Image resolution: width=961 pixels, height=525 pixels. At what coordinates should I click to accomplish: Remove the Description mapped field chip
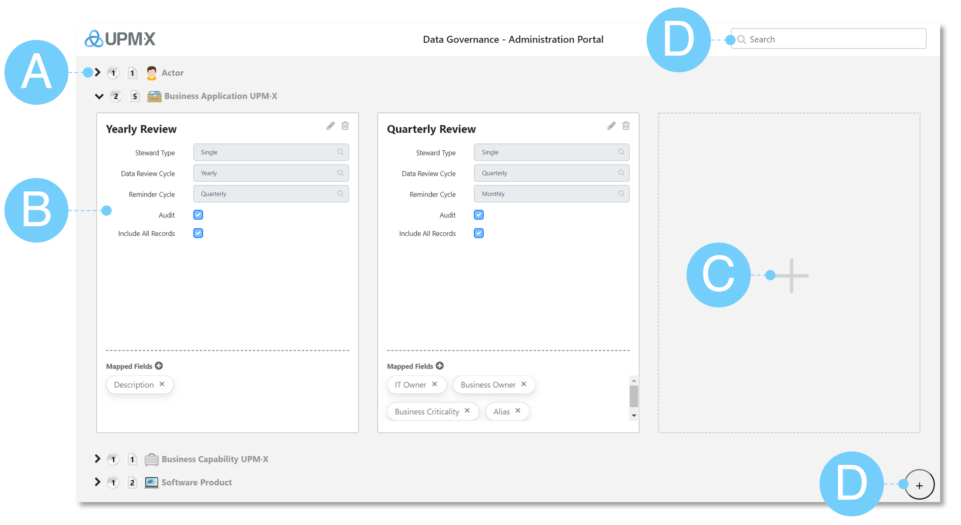pyautogui.click(x=162, y=384)
